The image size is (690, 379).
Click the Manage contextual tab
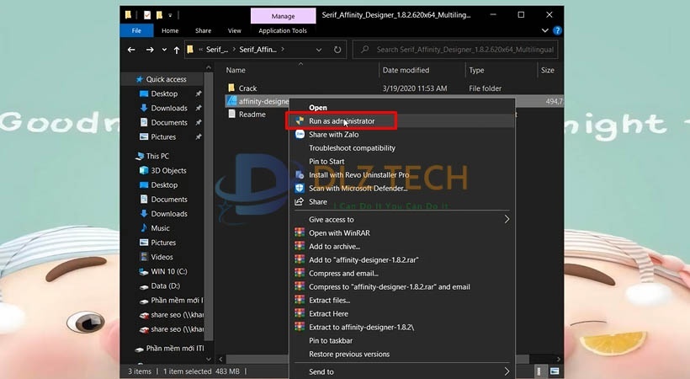[x=283, y=16]
